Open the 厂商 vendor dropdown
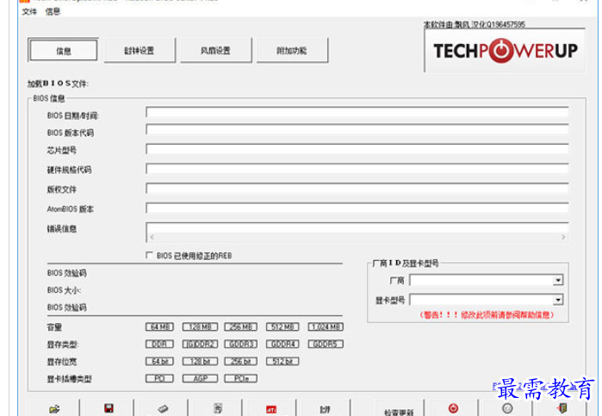602x416 pixels. (558, 281)
